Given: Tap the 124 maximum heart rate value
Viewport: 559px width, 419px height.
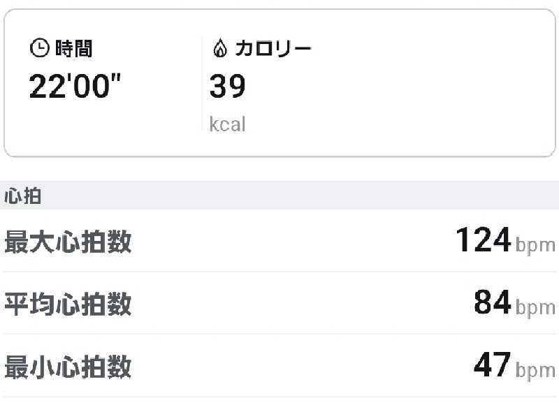Looking at the screenshot, I should (484, 241).
